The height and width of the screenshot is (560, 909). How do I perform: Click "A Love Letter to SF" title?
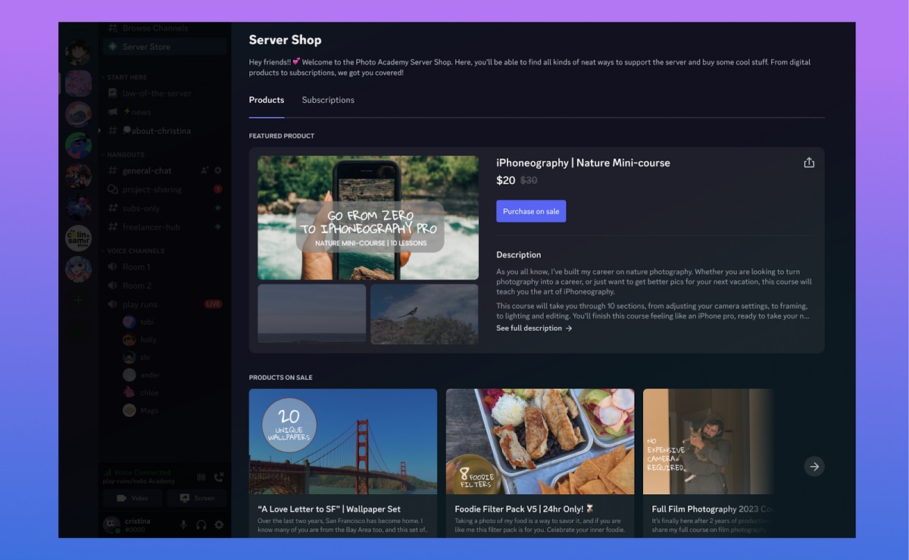[330, 509]
